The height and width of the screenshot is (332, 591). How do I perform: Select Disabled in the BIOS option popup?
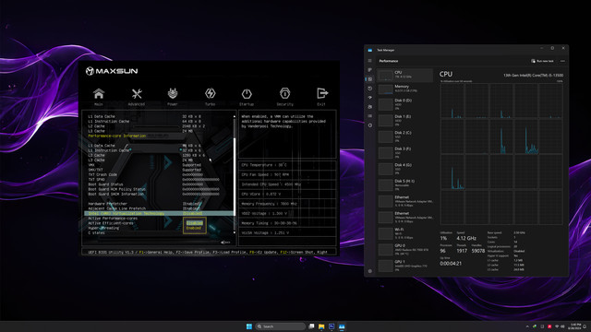pyautogui.click(x=195, y=223)
